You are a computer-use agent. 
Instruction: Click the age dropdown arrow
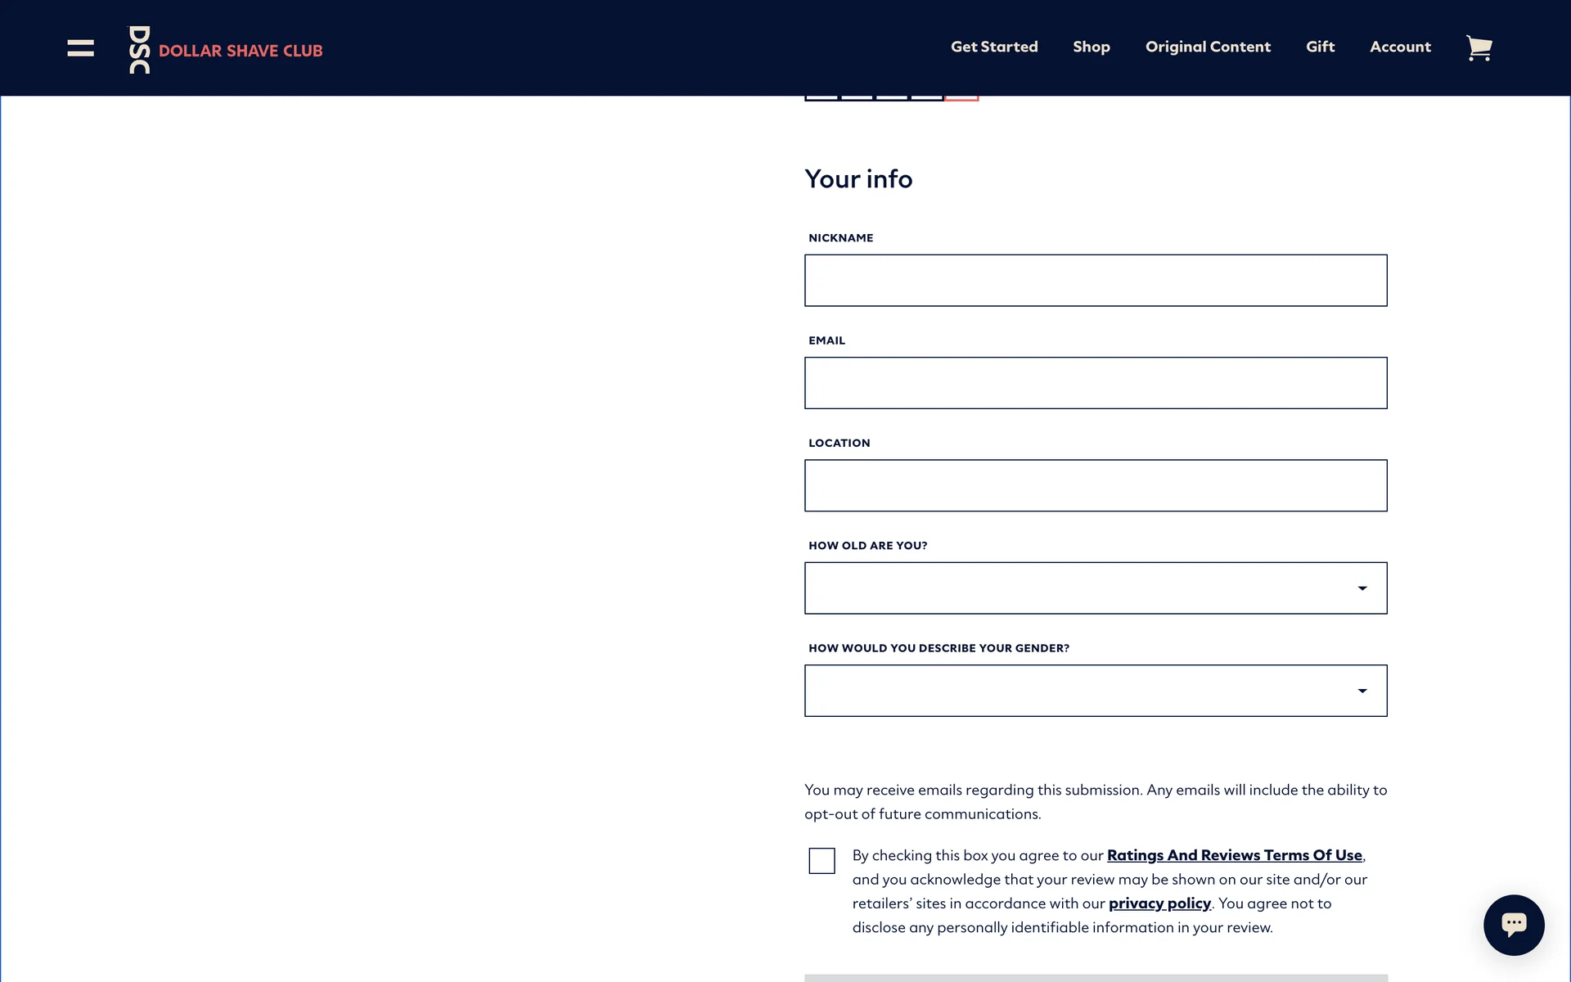pyautogui.click(x=1362, y=588)
